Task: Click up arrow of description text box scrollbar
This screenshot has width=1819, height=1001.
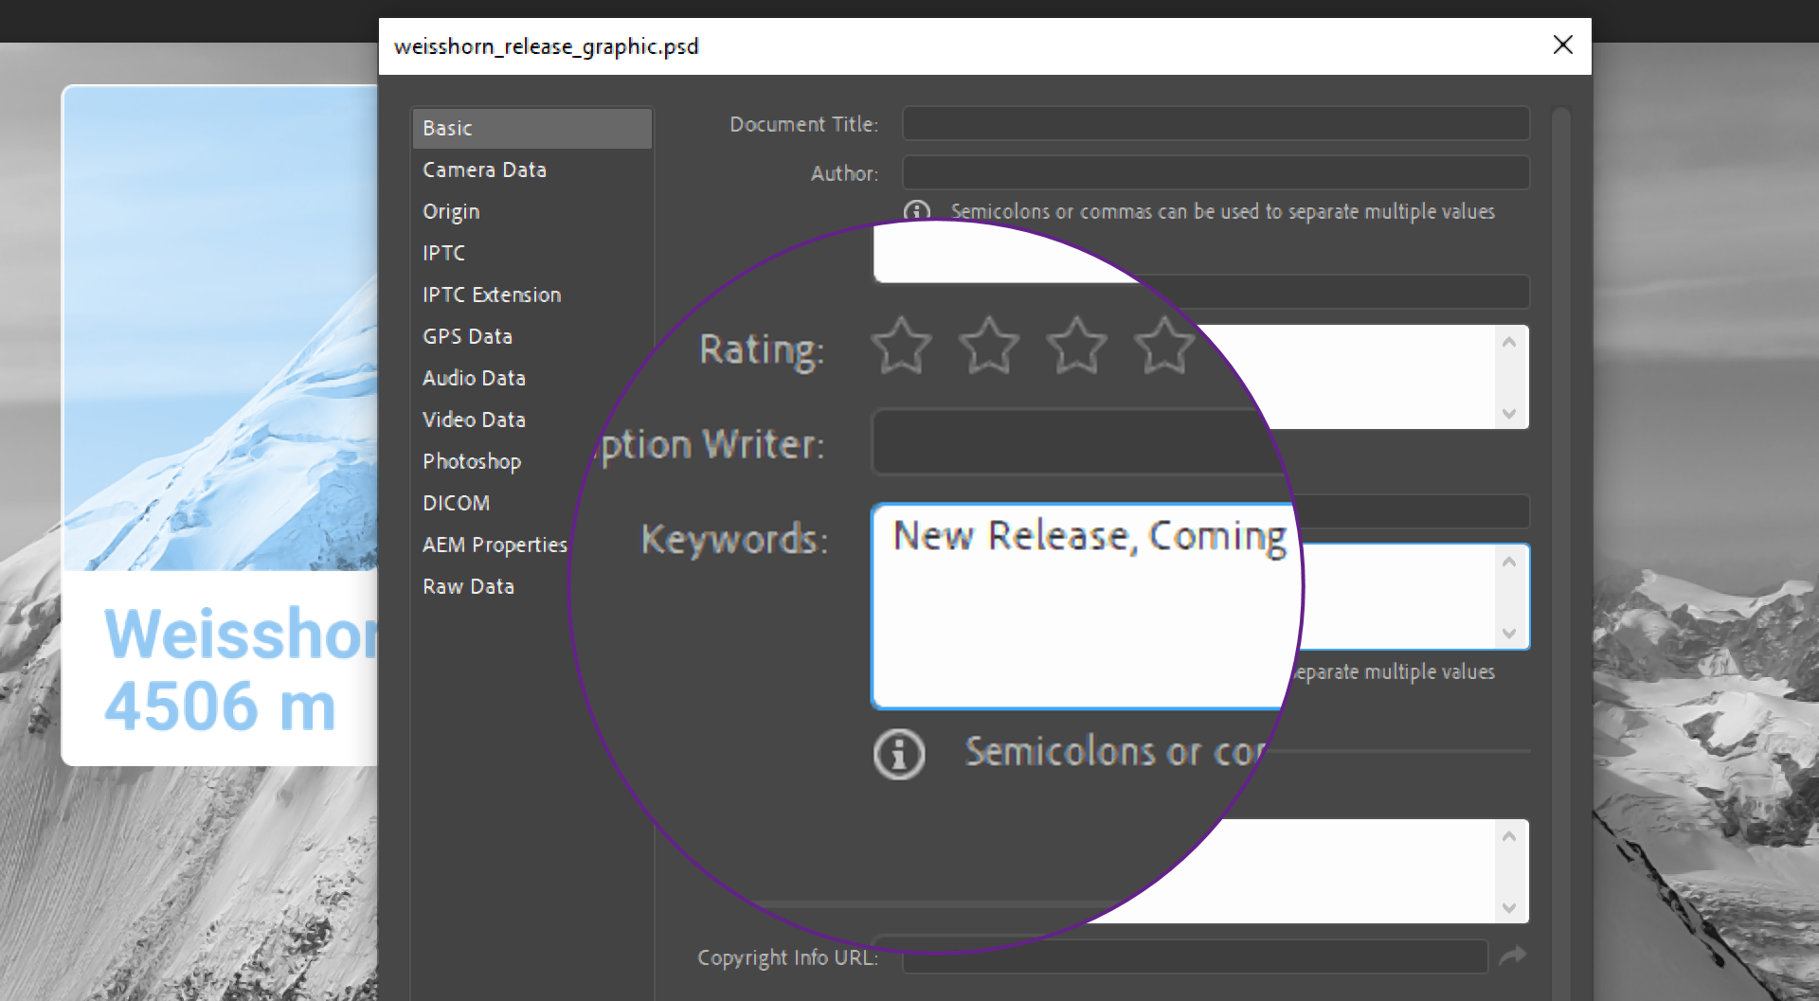Action: click(1509, 342)
